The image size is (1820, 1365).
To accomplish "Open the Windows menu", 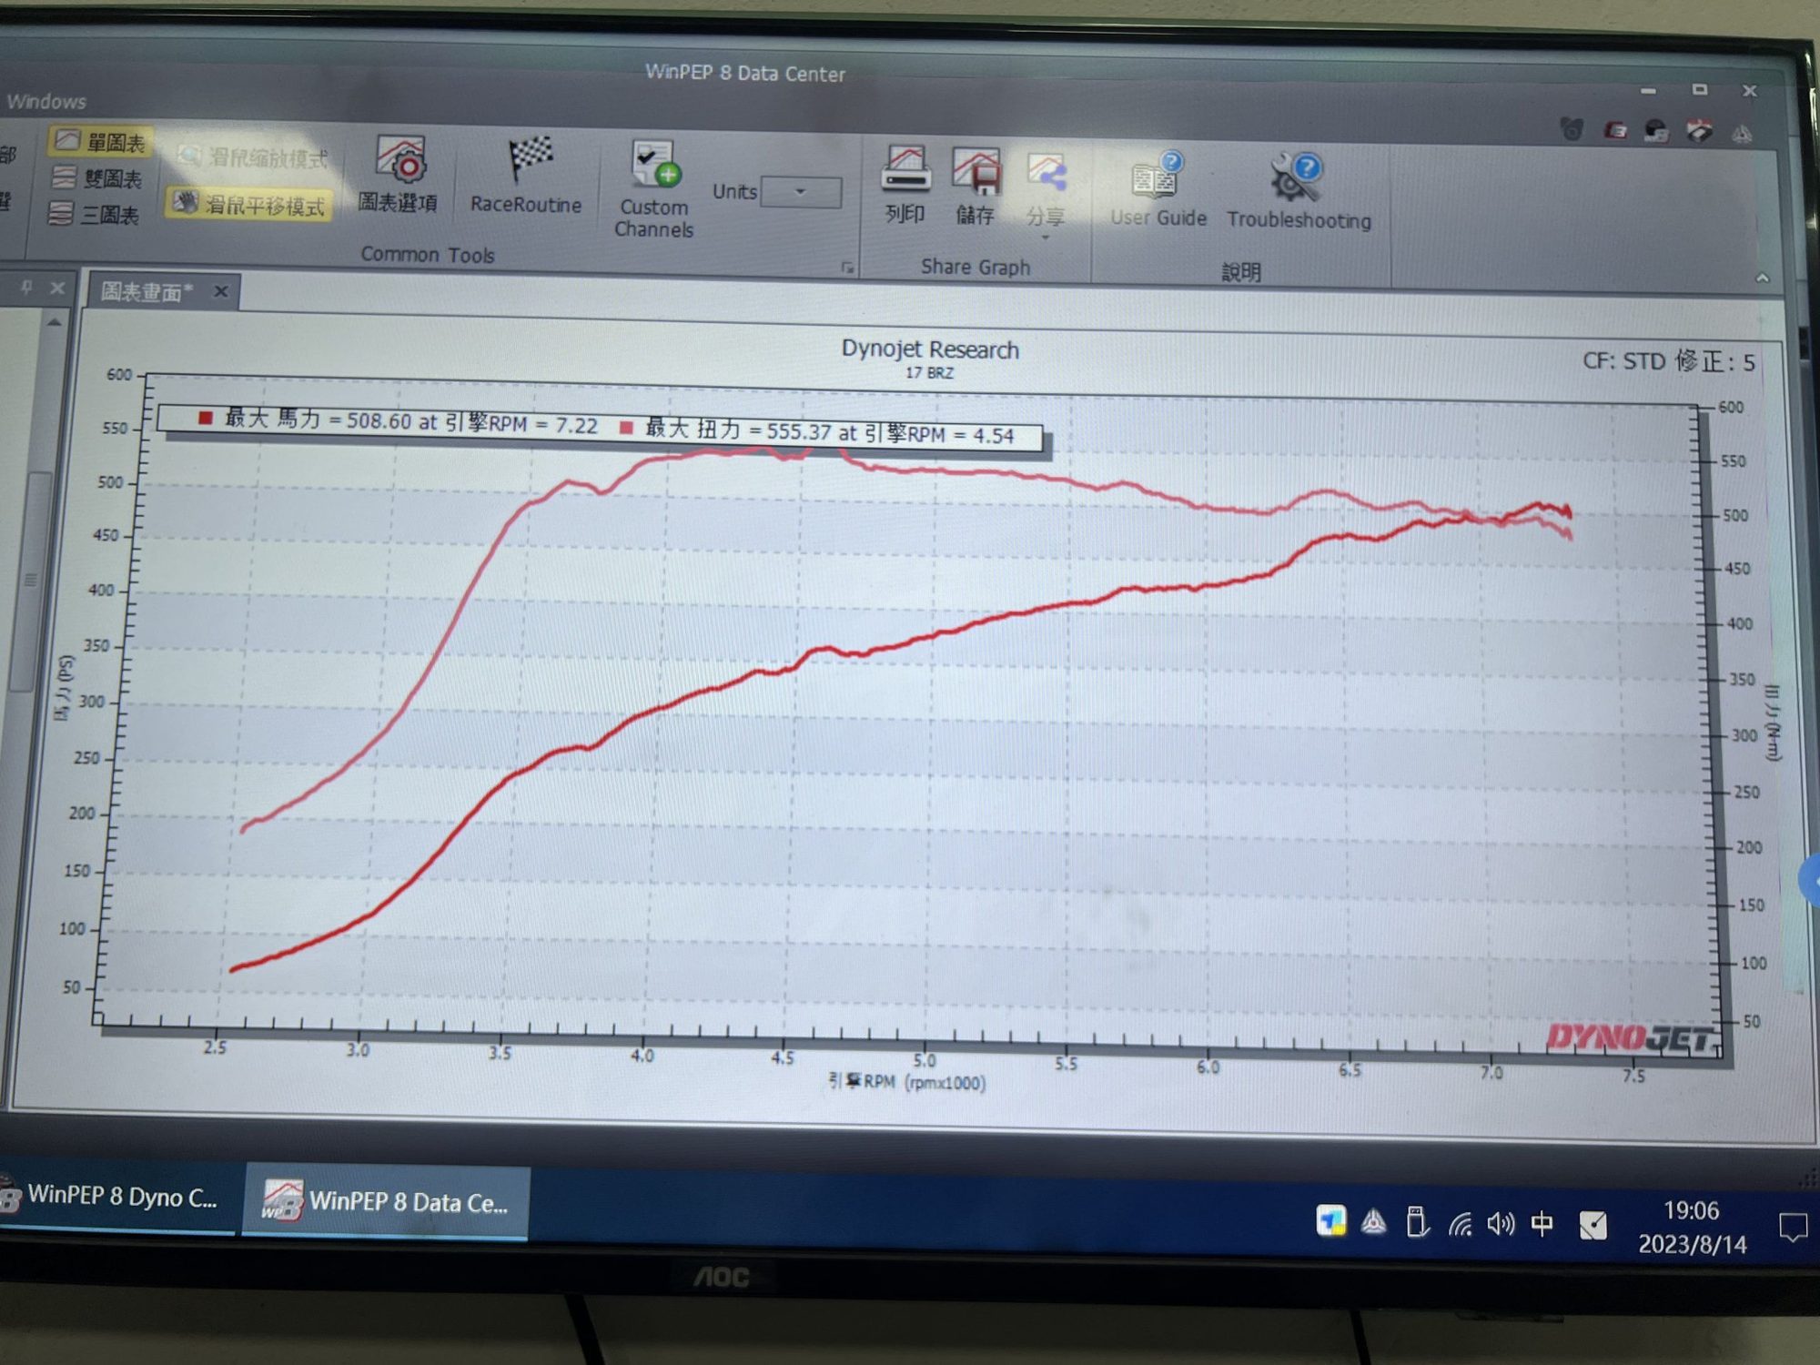I will pyautogui.click(x=45, y=101).
